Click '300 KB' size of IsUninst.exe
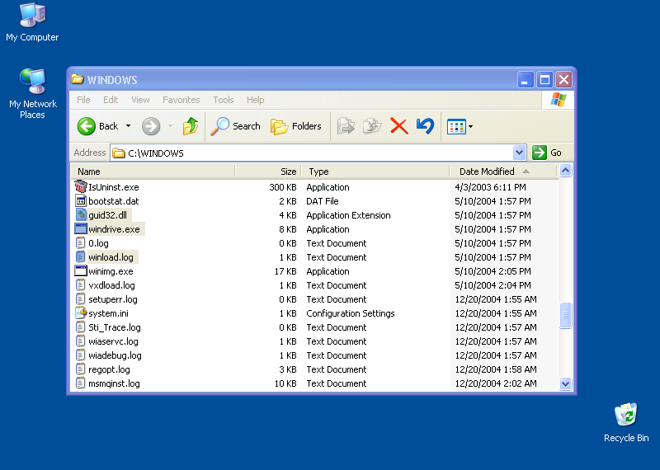This screenshot has width=660, height=470. (x=283, y=187)
